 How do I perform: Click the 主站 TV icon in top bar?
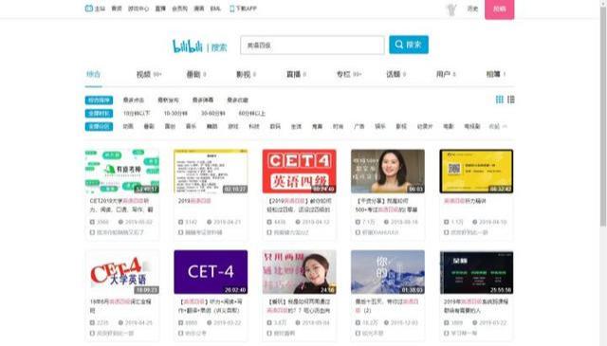[89, 9]
